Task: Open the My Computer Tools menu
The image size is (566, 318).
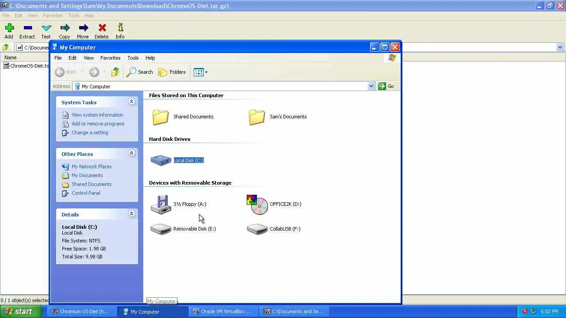Action: coord(133,58)
